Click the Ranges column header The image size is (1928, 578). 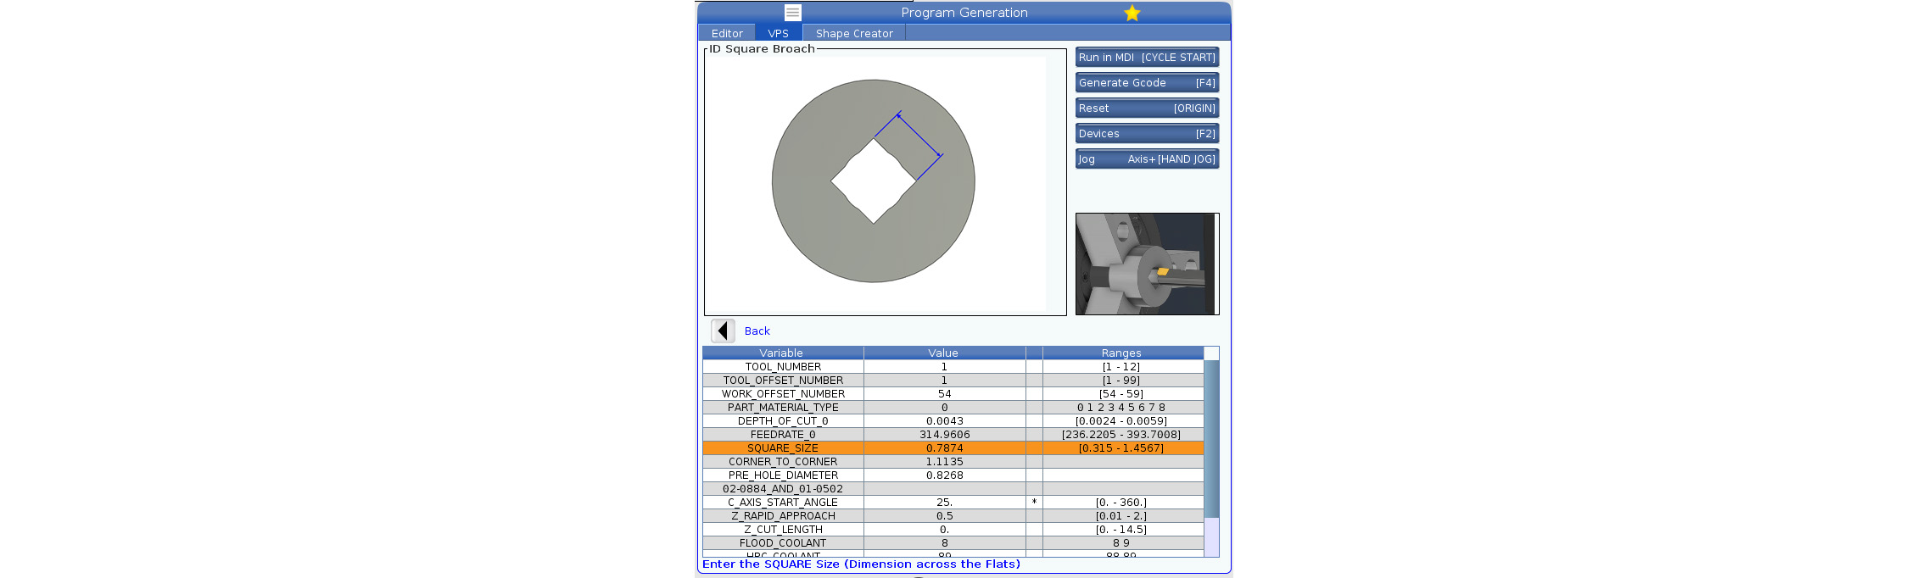tap(1122, 353)
